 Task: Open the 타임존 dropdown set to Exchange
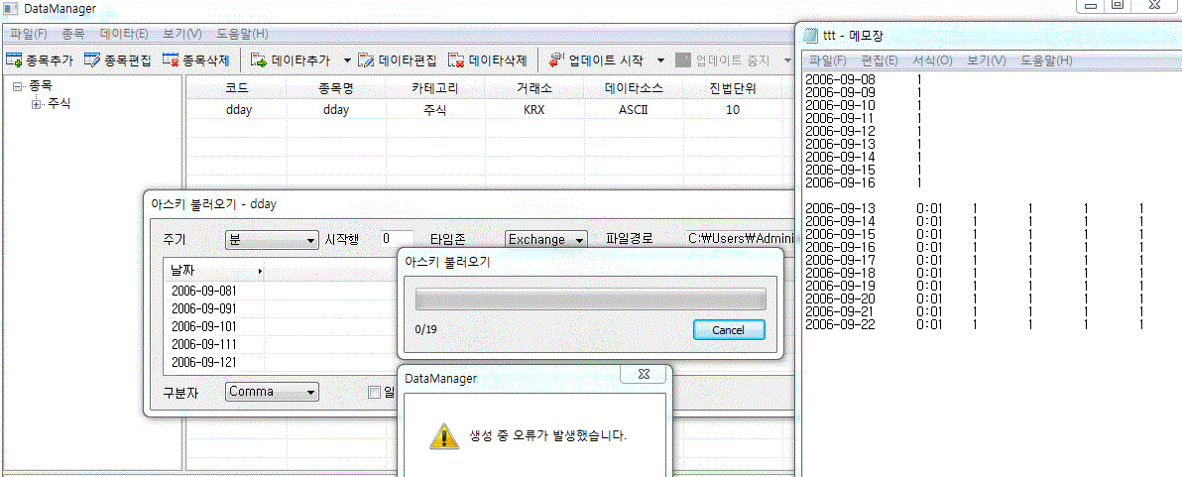pyautogui.click(x=545, y=239)
